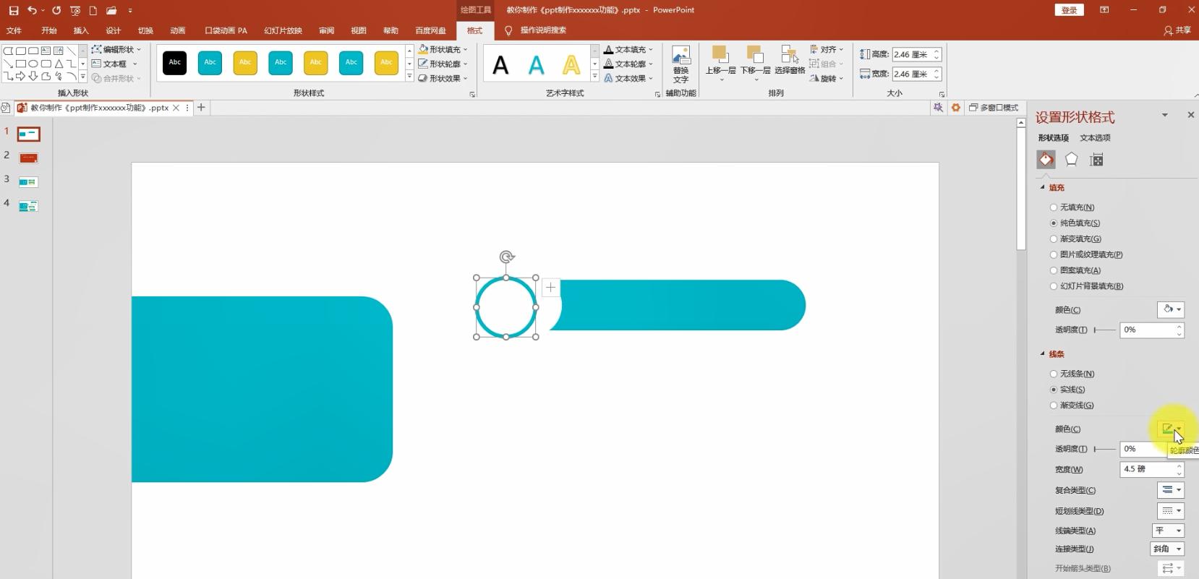
Task: Click the 编辑形状 edit shape button
Action: coord(116,49)
